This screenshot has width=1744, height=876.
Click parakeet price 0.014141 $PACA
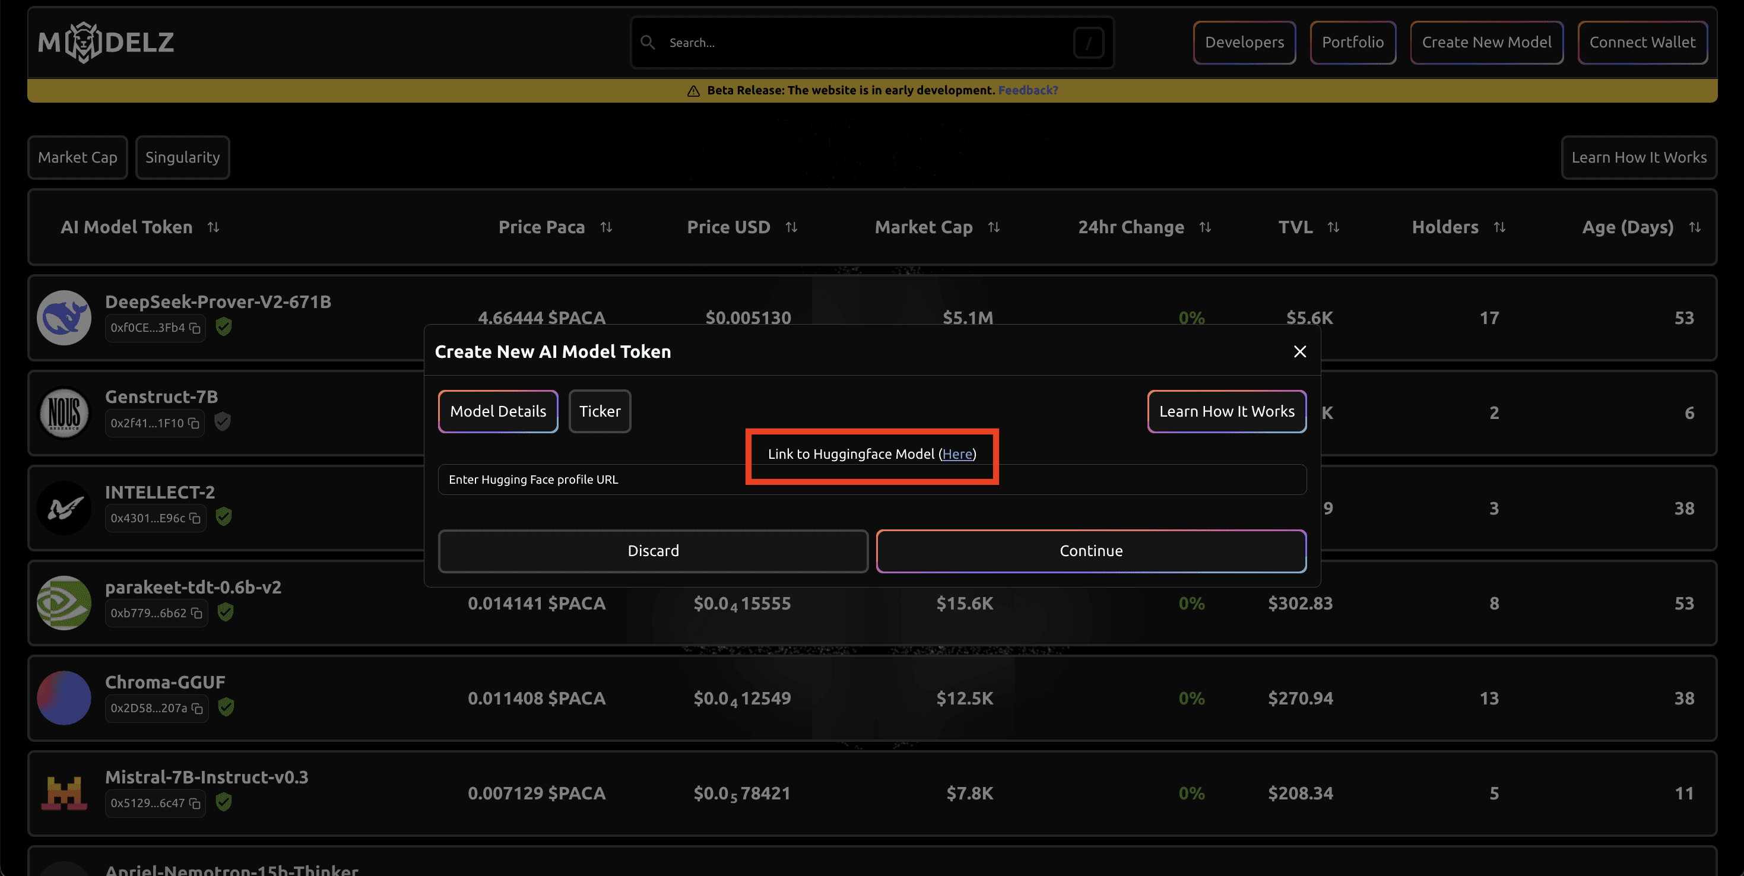536,603
